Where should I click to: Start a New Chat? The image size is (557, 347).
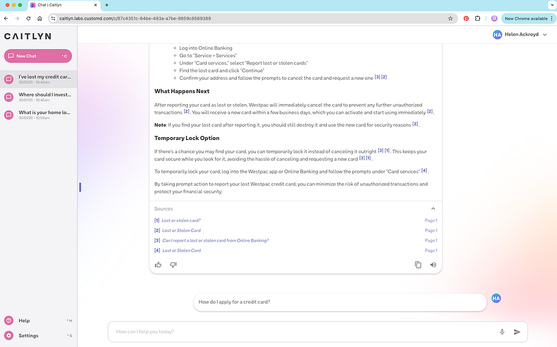38,56
